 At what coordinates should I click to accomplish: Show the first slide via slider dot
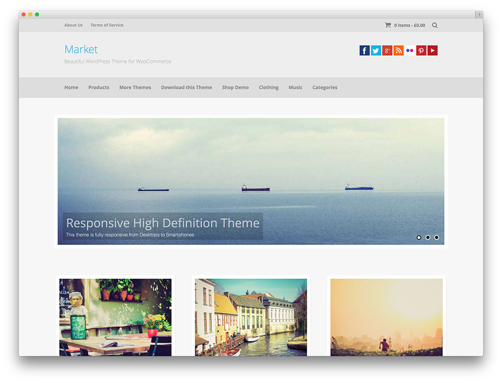point(419,237)
